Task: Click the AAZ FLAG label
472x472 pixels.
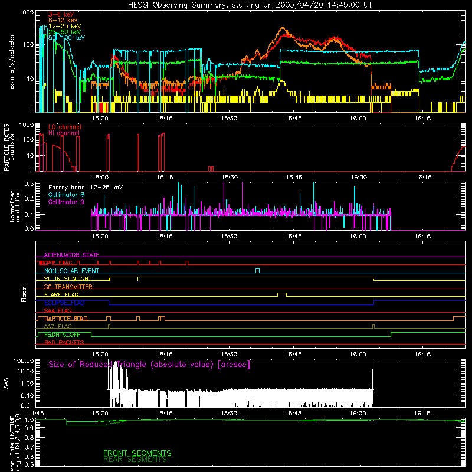Action: tap(58, 326)
